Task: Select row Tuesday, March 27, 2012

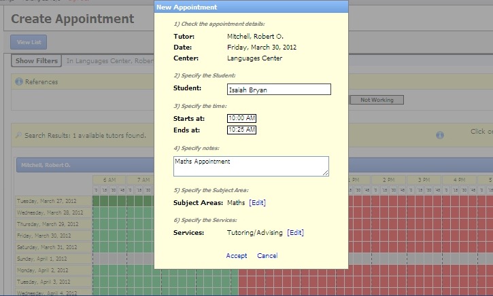Action: [x=53, y=201]
